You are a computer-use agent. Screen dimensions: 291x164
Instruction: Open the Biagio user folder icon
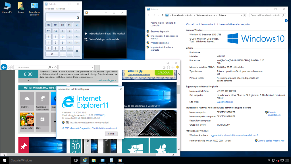pyautogui.click(x=20, y=8)
